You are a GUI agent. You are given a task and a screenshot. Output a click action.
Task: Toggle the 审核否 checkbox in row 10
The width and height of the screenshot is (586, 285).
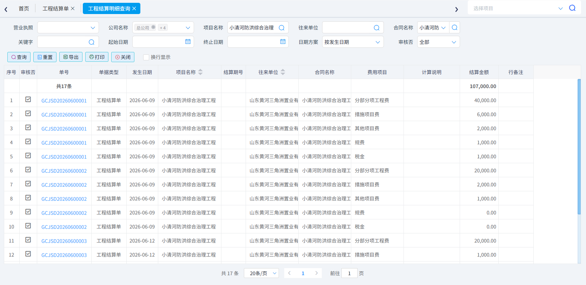pos(28,226)
